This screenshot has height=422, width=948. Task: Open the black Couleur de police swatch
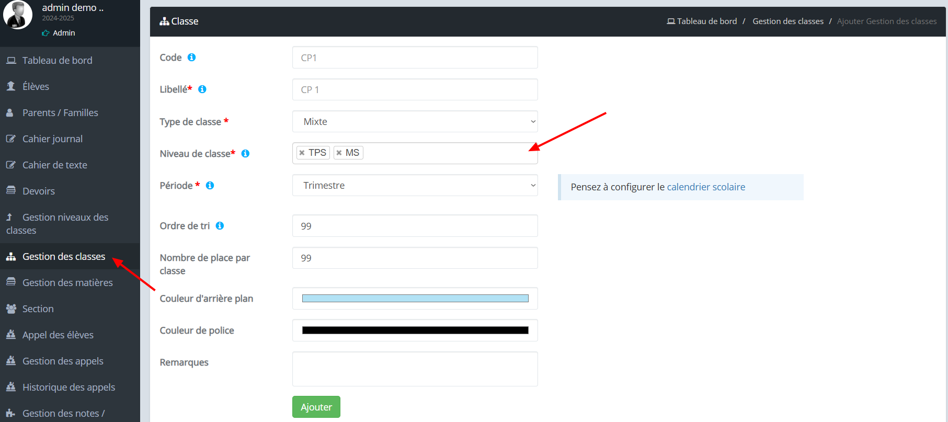click(x=415, y=330)
